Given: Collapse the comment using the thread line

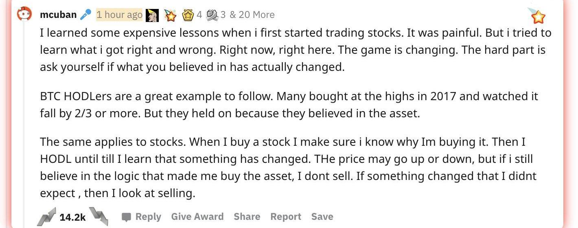Looking at the screenshot, I should point(24,114).
